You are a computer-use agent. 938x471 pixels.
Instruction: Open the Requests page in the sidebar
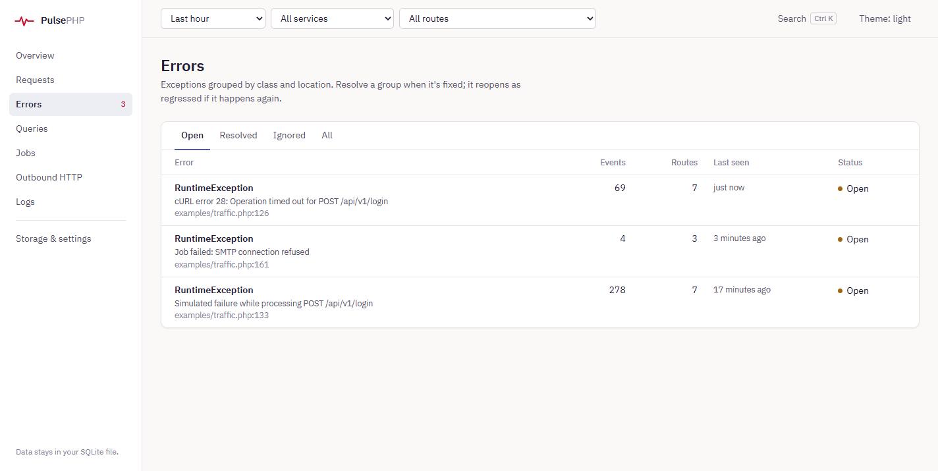pos(70,80)
